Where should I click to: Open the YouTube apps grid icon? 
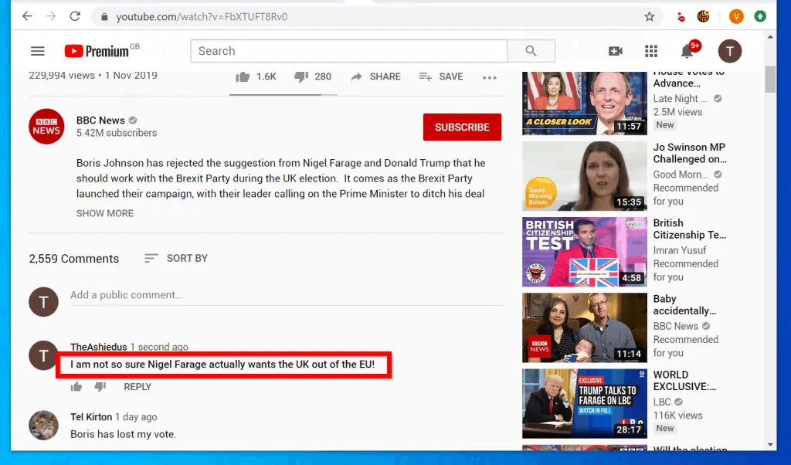(651, 51)
